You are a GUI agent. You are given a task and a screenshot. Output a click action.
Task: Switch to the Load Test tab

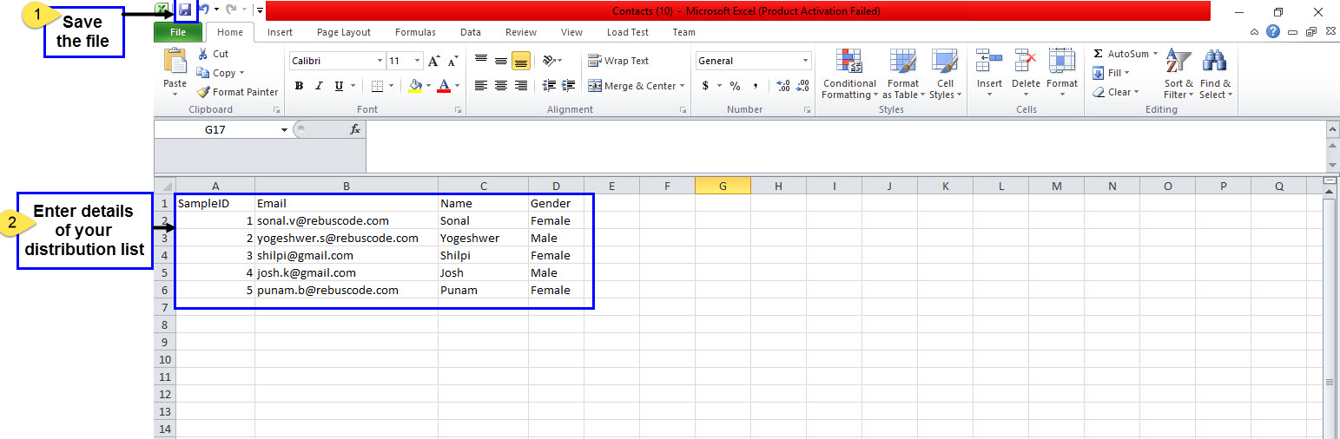click(628, 32)
